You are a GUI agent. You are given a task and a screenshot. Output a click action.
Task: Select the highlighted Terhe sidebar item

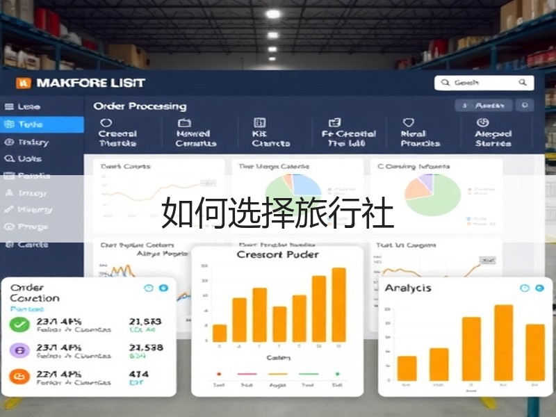coord(42,124)
